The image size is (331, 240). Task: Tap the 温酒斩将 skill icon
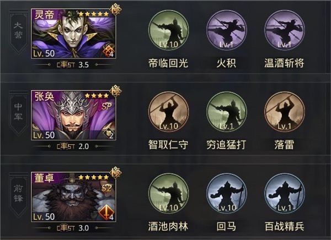tap(285, 30)
